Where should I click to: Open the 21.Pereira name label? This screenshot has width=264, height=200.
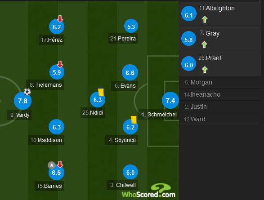pyautogui.click(x=123, y=39)
